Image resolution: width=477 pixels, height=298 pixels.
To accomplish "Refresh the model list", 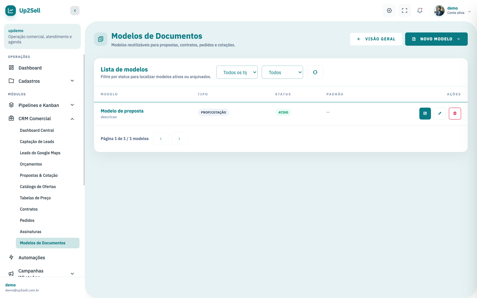I will tap(315, 72).
